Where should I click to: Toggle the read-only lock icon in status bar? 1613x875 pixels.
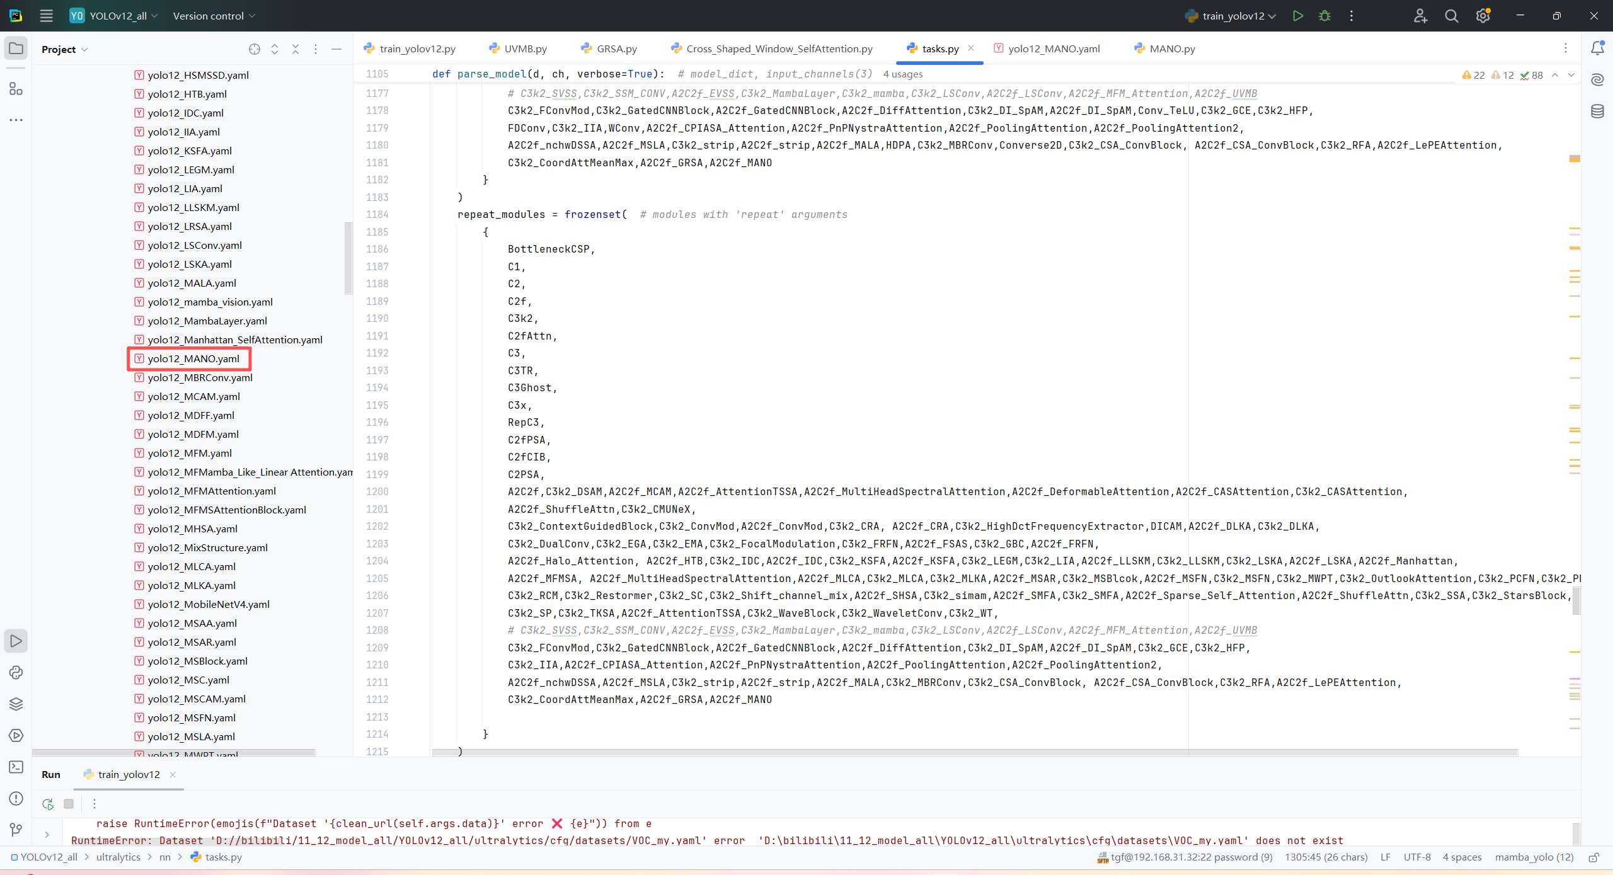1594,857
